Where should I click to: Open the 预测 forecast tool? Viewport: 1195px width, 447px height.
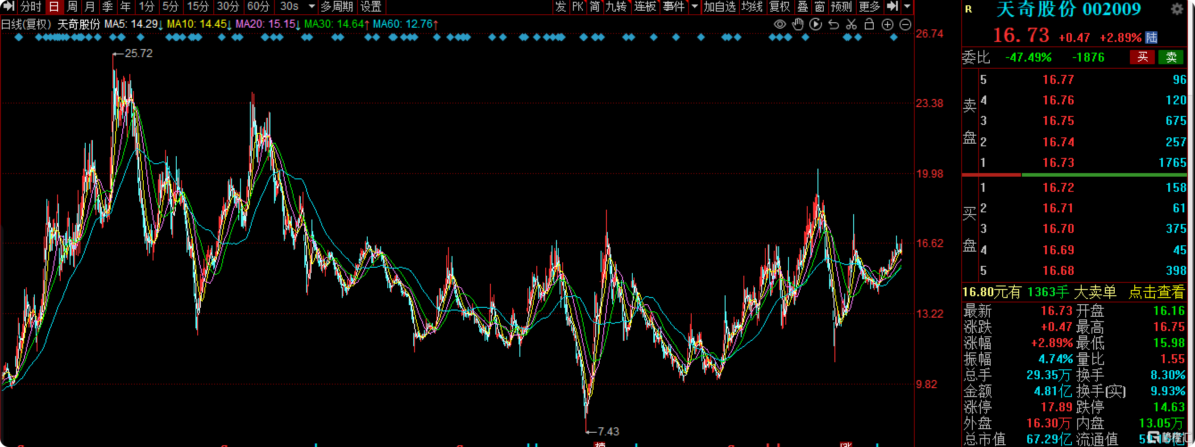pyautogui.click(x=842, y=7)
